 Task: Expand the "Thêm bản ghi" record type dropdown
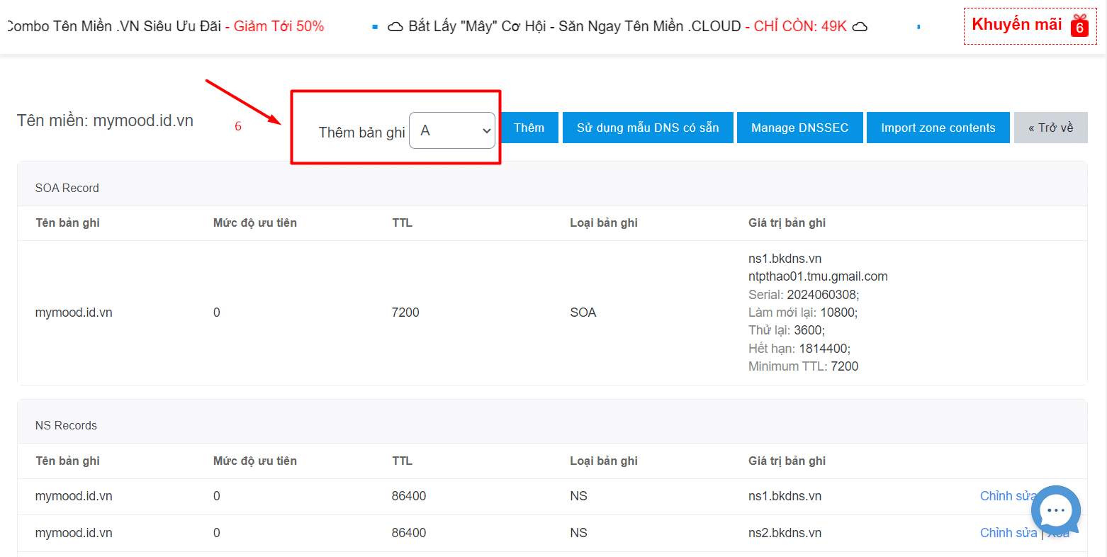pos(452,130)
